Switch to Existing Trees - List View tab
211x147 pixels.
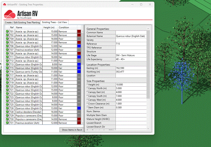(55, 22)
